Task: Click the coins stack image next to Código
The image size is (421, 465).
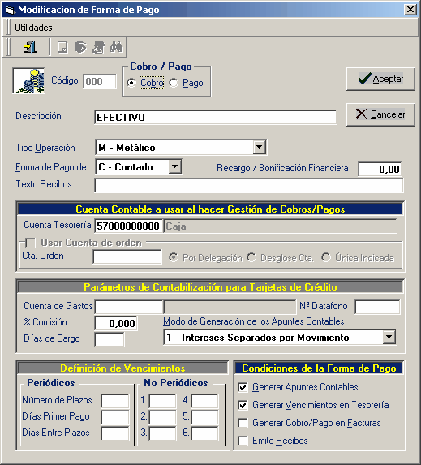Action: click(28, 80)
